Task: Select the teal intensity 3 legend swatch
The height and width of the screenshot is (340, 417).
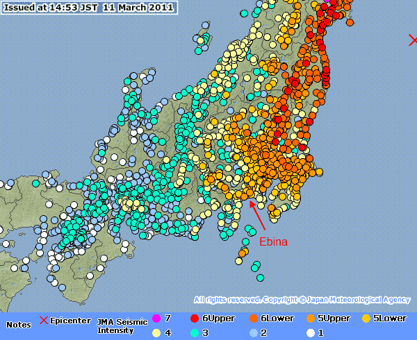Action: pos(195,333)
